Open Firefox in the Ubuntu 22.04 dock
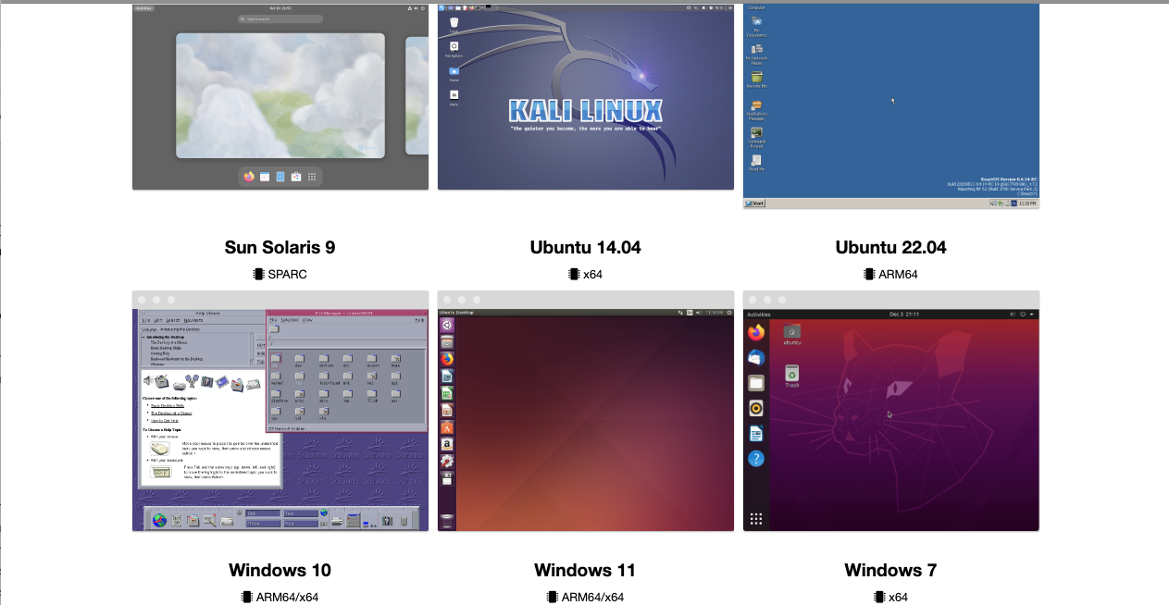This screenshot has width=1169, height=605. point(756,332)
